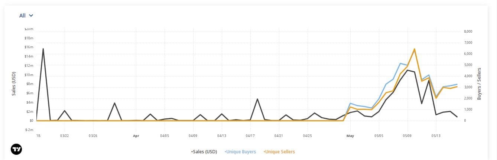Select the Apr month label on axis
Viewport: 497px width, 160px height.
[x=136, y=136]
